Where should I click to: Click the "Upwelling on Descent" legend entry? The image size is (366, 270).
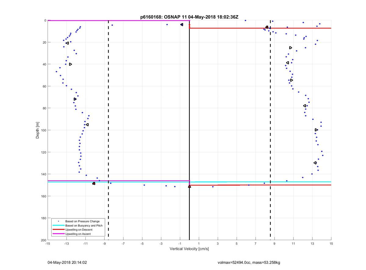79,230
